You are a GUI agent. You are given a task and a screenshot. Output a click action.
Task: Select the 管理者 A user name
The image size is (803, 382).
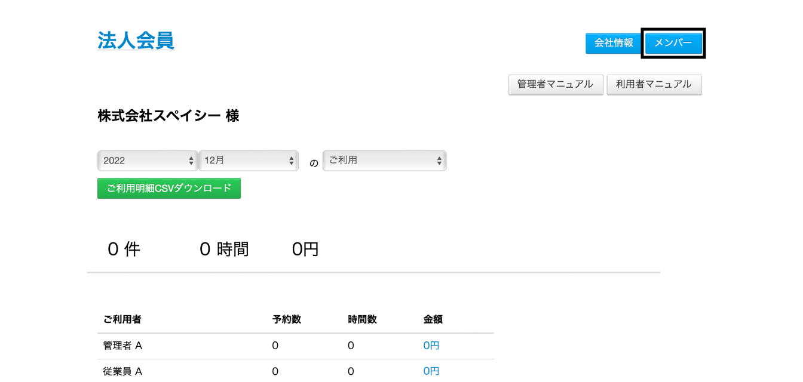pos(122,346)
